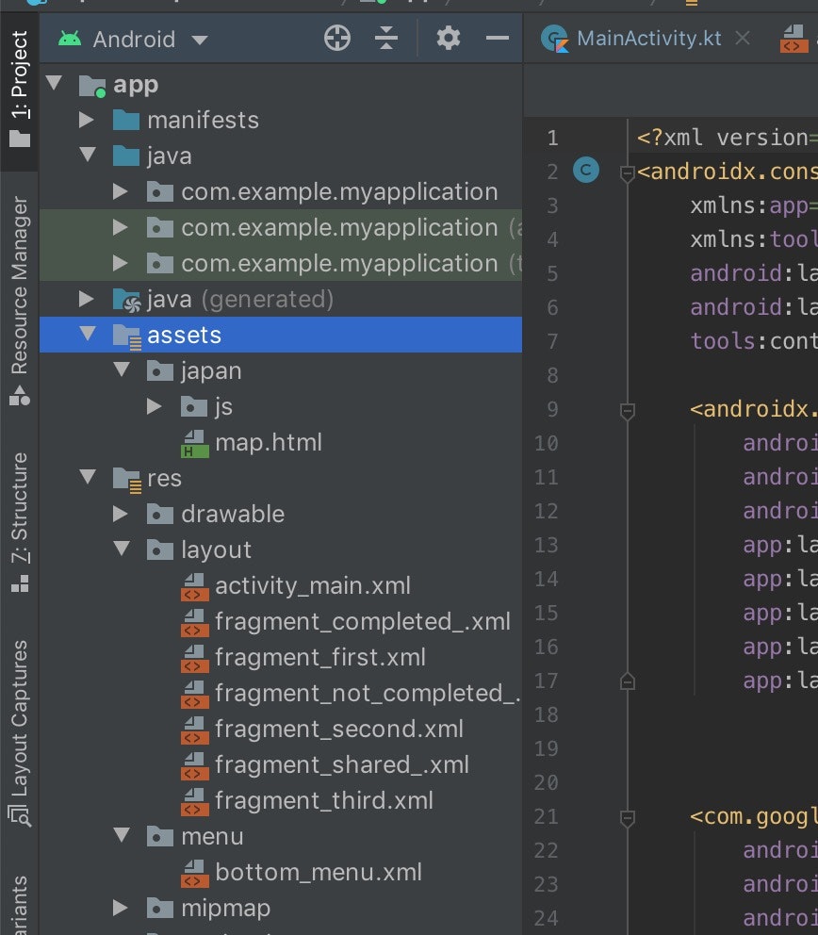
Task: Expand java (generated) folder arrow
Action: point(87,299)
